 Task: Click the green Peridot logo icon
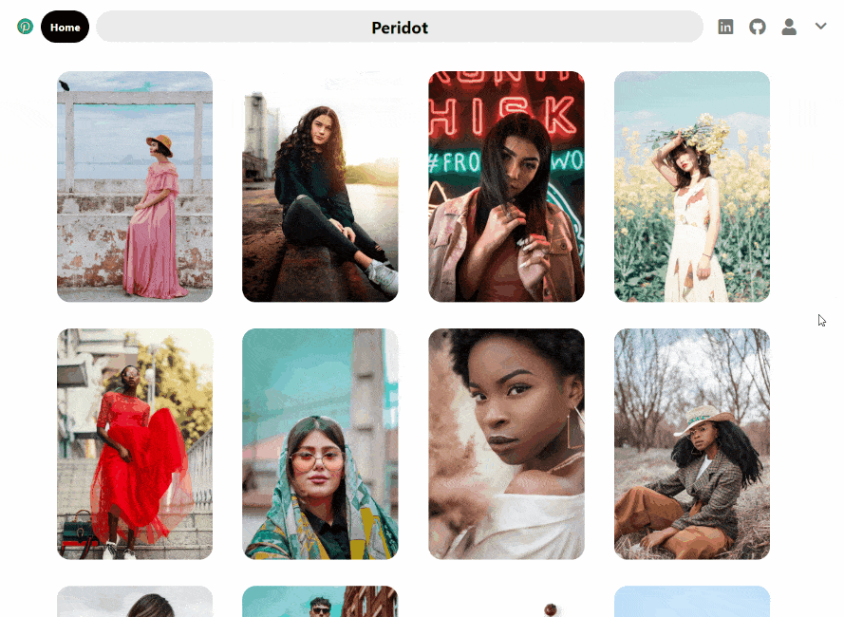pos(25,27)
